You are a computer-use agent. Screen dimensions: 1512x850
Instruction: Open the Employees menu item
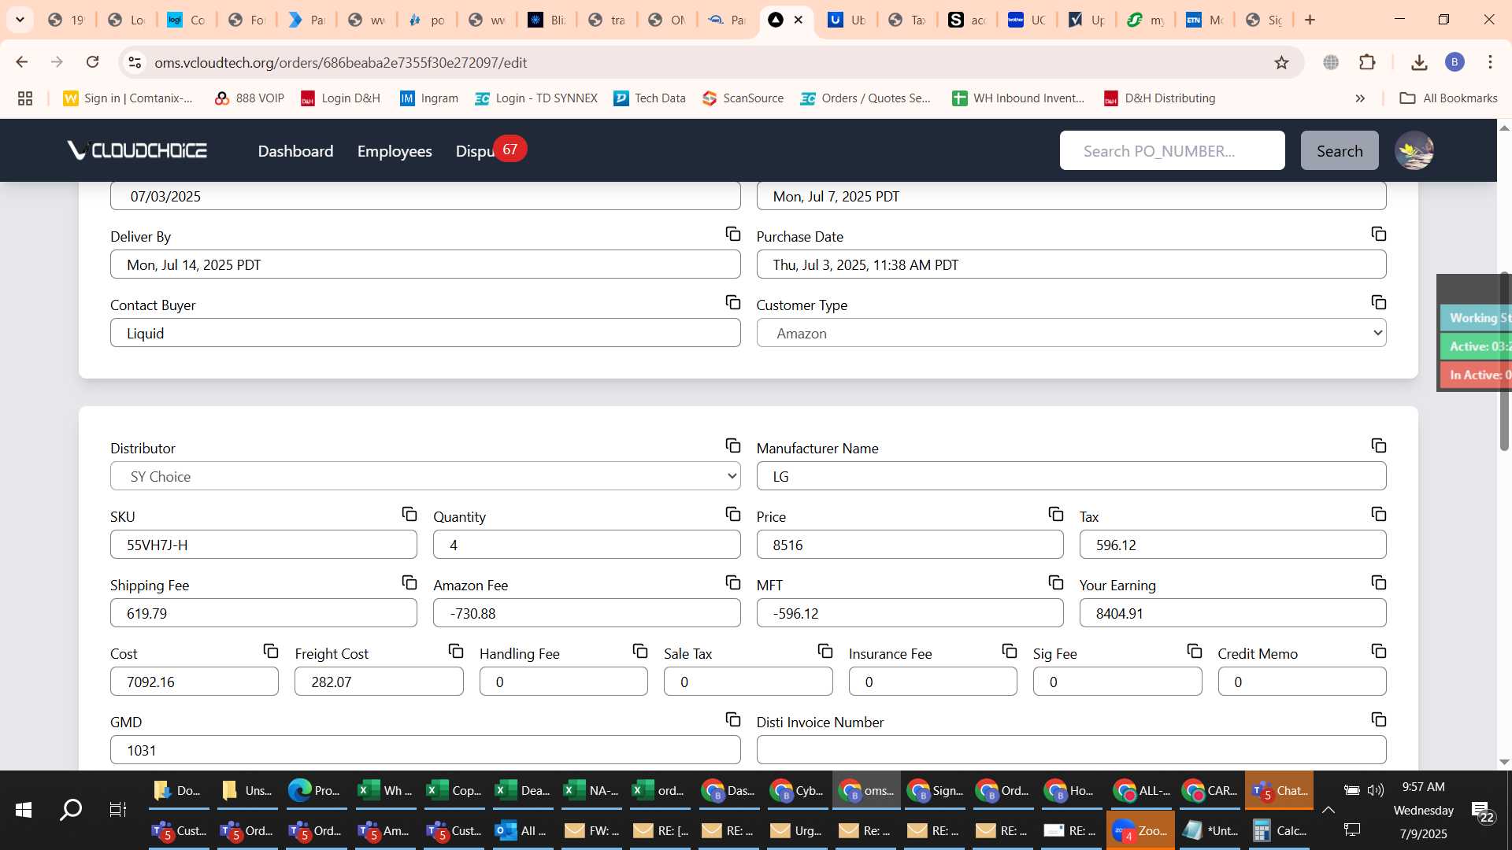pos(395,151)
